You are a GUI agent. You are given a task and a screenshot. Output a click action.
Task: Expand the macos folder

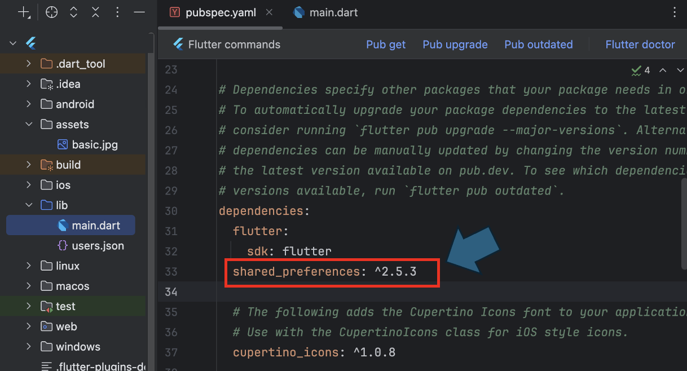tap(29, 286)
